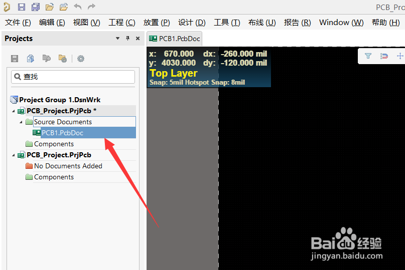The width and height of the screenshot is (405, 270).
Task: Open the 设计 (D) menu
Action: 192,23
